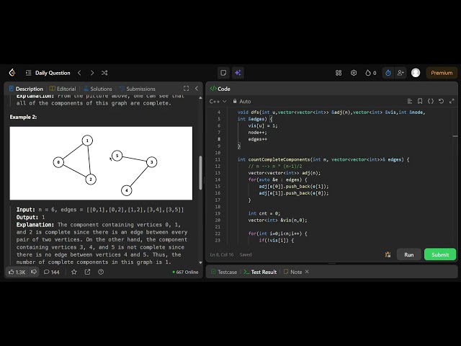Open the layout grid icon

(339, 73)
